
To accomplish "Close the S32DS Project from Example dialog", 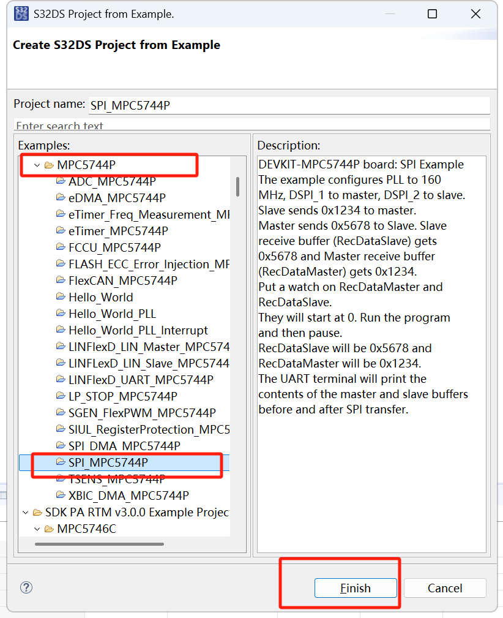I will click(x=476, y=14).
